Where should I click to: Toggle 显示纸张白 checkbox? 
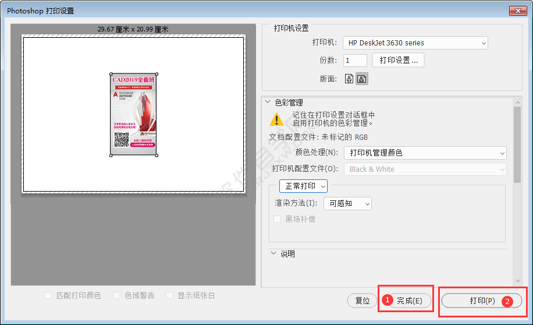[169, 295]
